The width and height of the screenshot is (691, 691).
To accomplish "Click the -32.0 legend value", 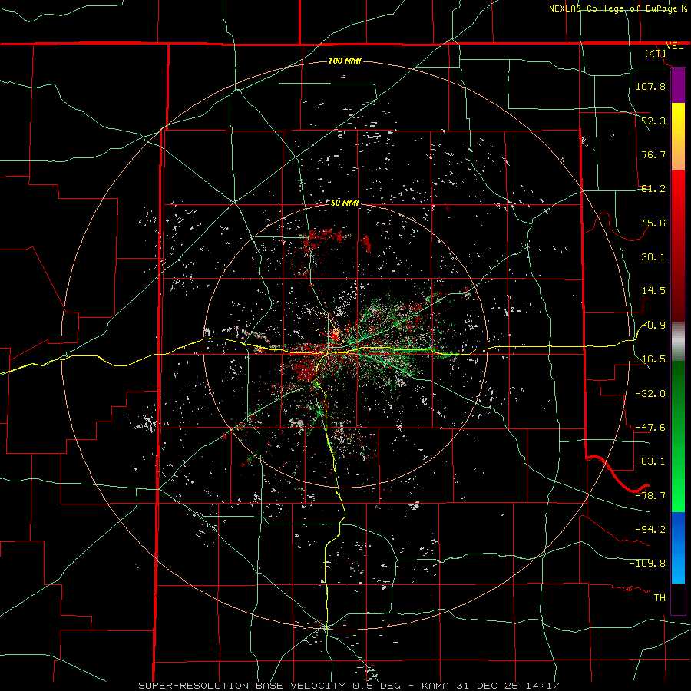I will [650, 394].
